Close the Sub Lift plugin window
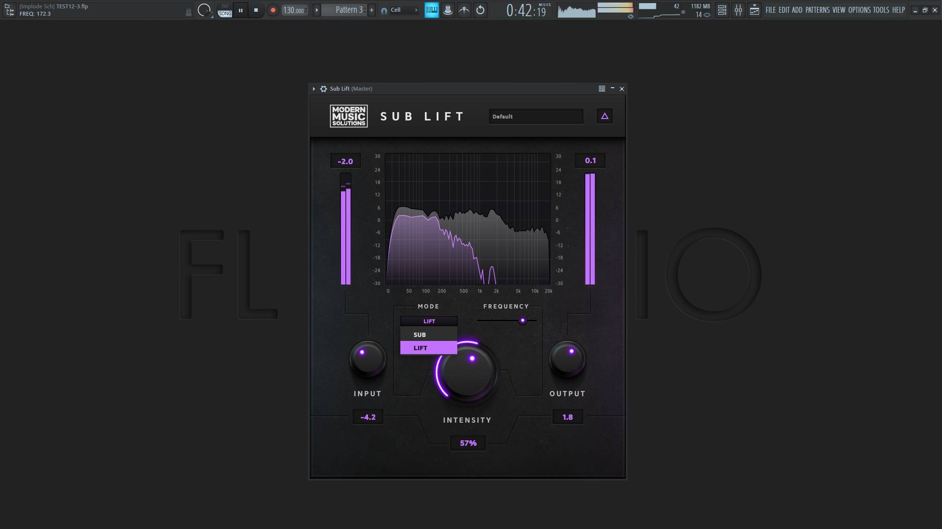Screen dimensions: 942x529 622,89
